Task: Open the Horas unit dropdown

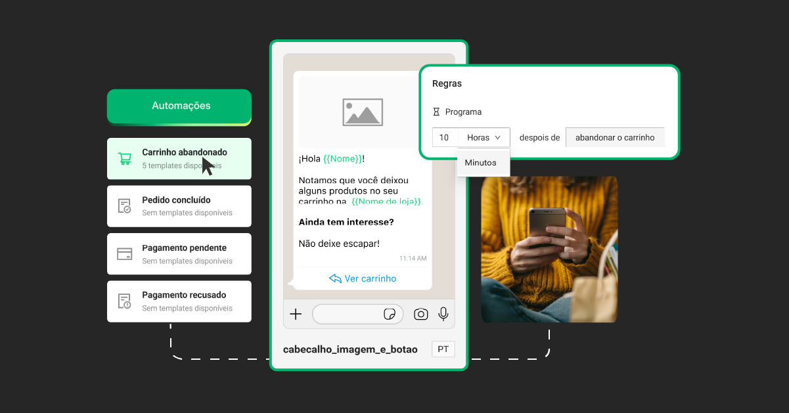Action: 484,137
